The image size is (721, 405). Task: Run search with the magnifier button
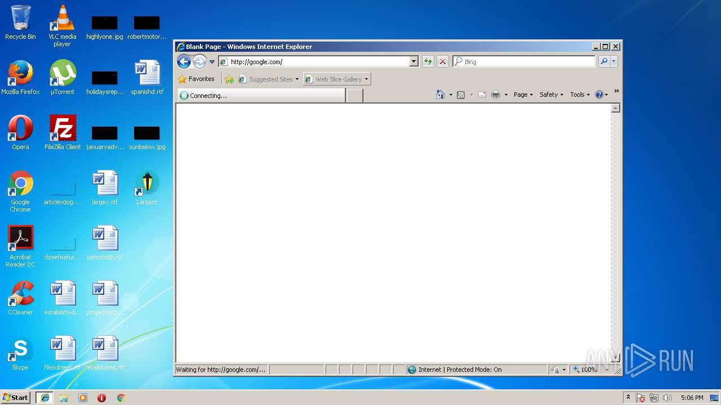click(604, 62)
